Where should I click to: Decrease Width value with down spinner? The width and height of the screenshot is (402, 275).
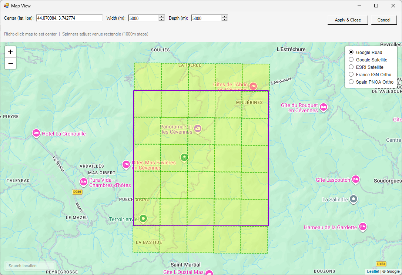pos(161,20)
